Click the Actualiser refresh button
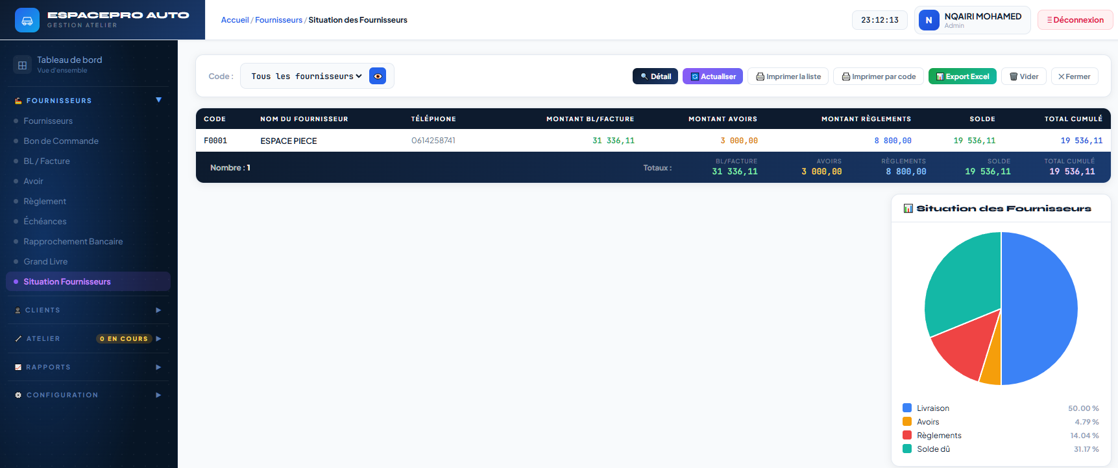This screenshot has height=468, width=1118. (712, 76)
